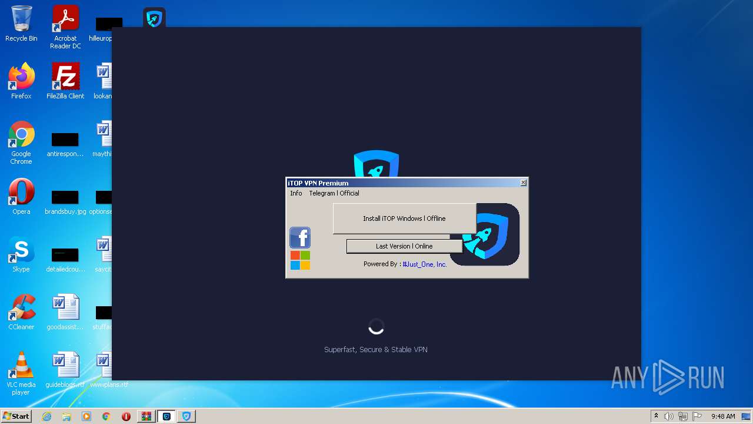Open the Recycle Bin desktop icon
Screen dimensions: 753x424
coord(21,24)
